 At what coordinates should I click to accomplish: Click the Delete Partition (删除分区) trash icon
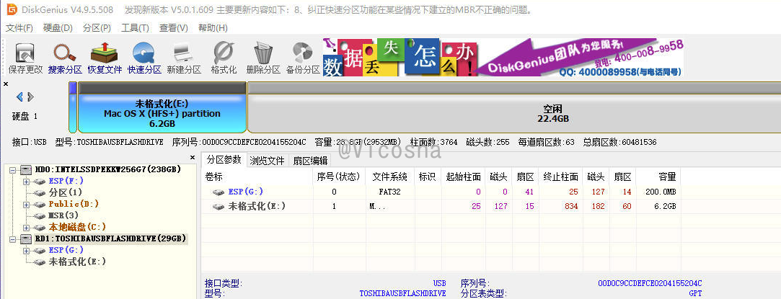click(263, 58)
